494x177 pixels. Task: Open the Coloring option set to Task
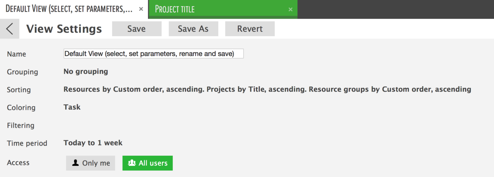coord(72,107)
